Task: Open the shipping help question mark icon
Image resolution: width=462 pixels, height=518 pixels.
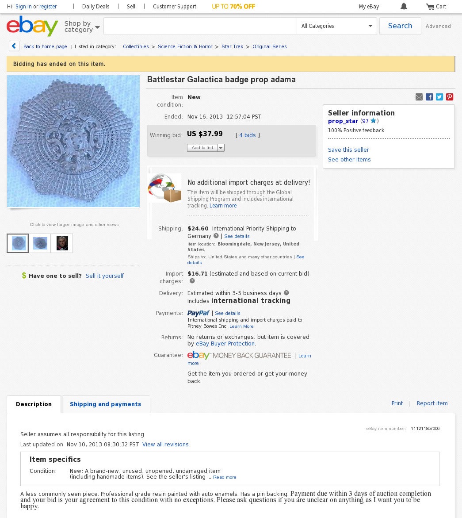Action: (x=216, y=236)
